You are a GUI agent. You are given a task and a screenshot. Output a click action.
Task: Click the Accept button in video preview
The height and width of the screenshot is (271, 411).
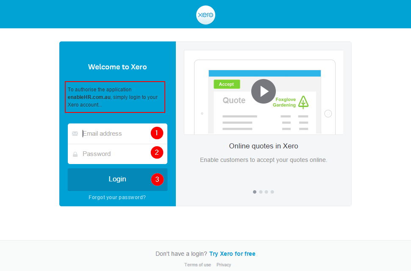tap(227, 84)
